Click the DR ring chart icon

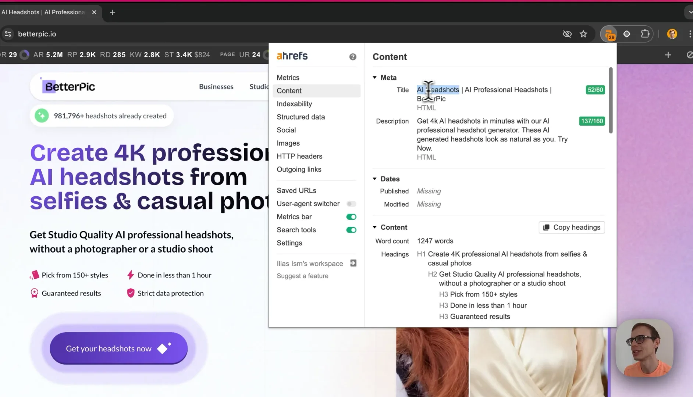coord(24,55)
